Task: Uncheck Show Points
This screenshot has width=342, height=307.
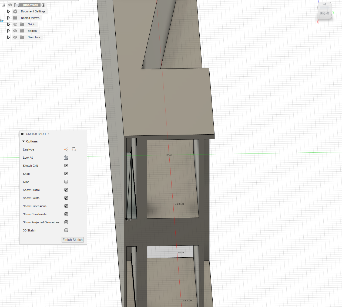Action: 66,198
